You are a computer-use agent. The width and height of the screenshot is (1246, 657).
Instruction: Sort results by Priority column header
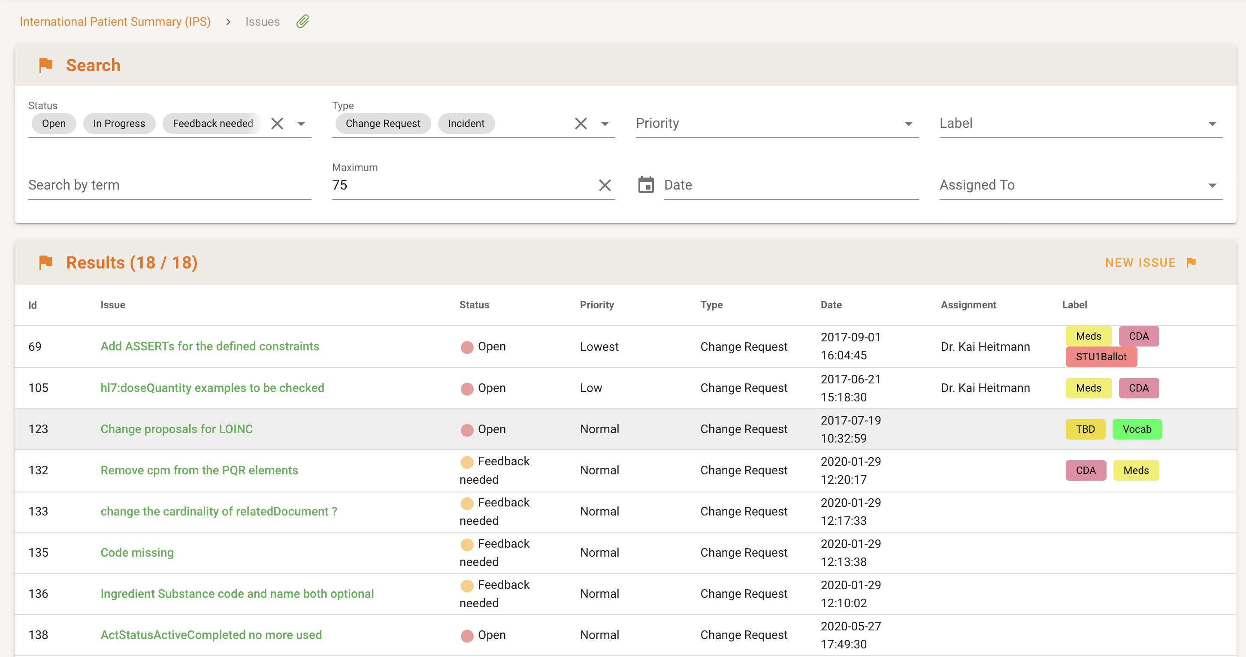(x=596, y=304)
